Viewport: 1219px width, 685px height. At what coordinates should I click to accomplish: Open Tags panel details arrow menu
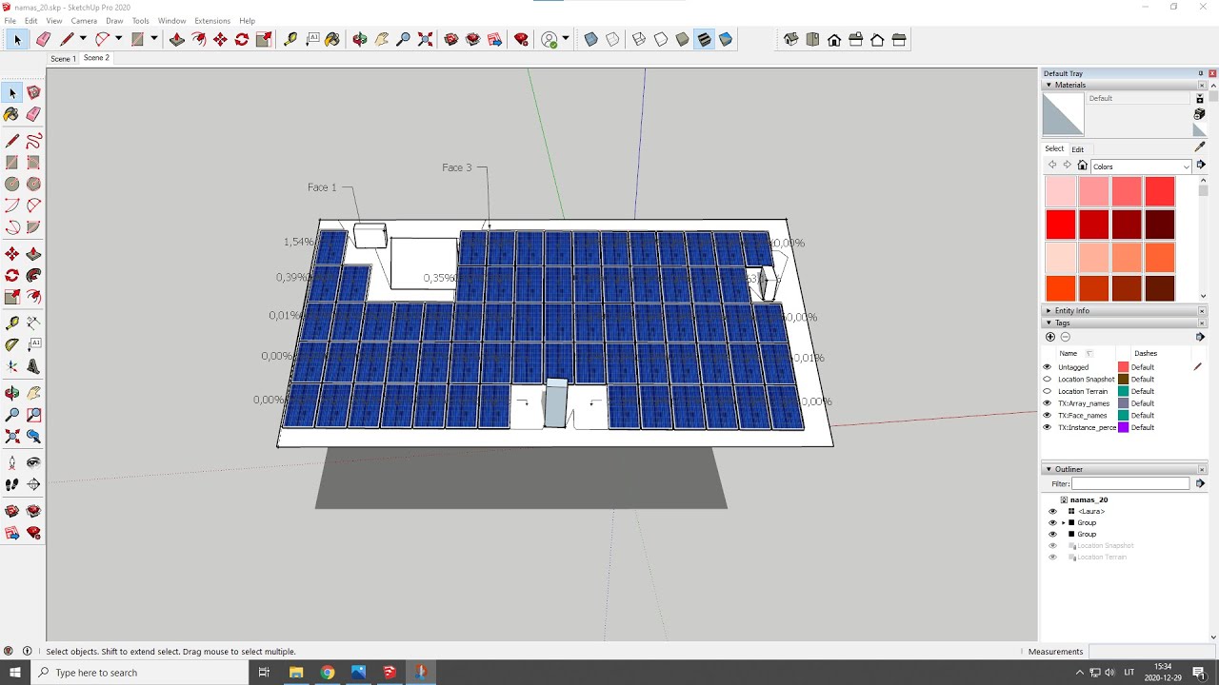tap(1200, 337)
